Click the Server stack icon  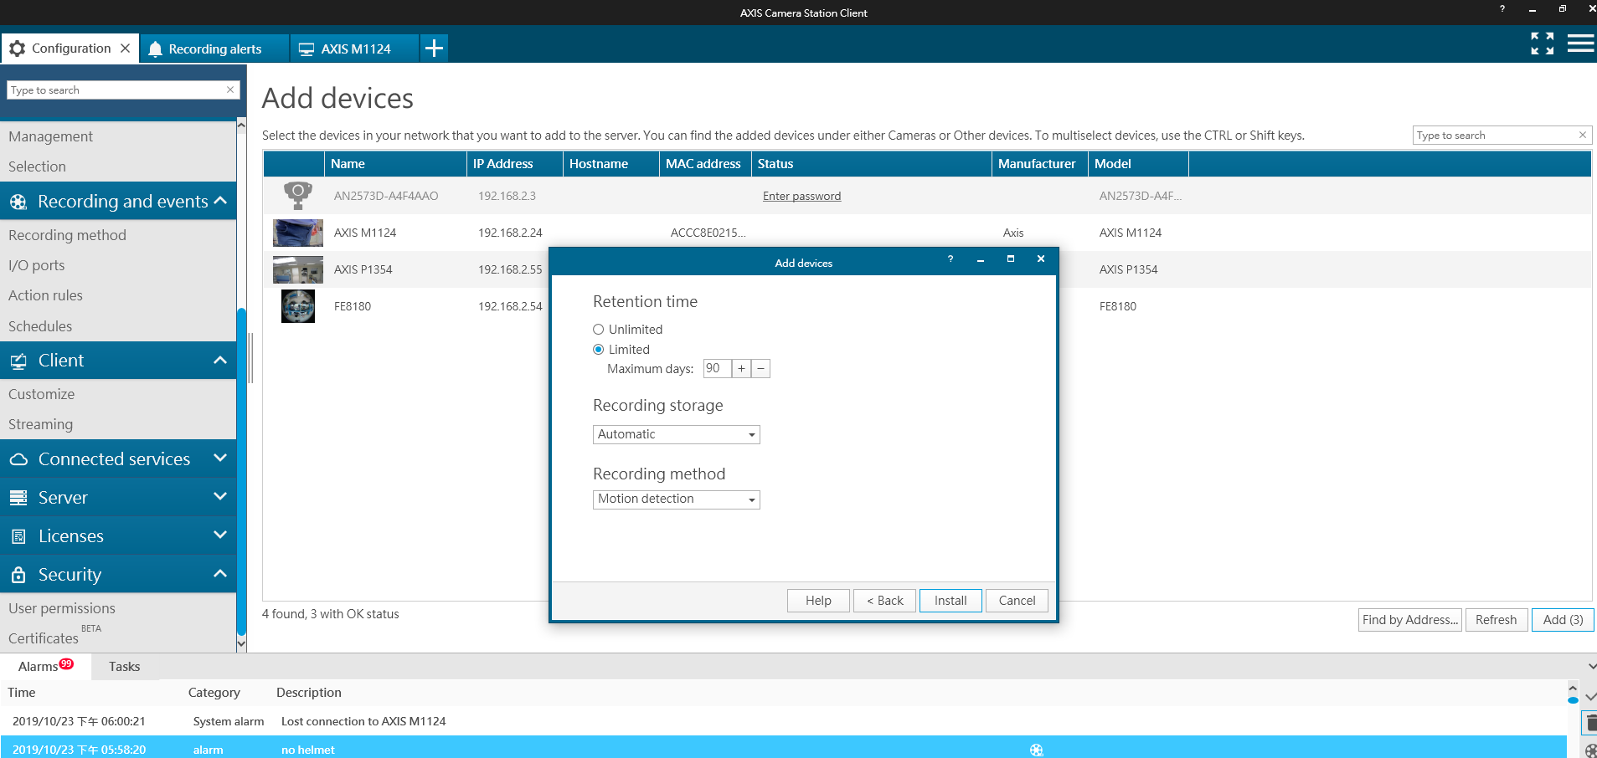(18, 498)
